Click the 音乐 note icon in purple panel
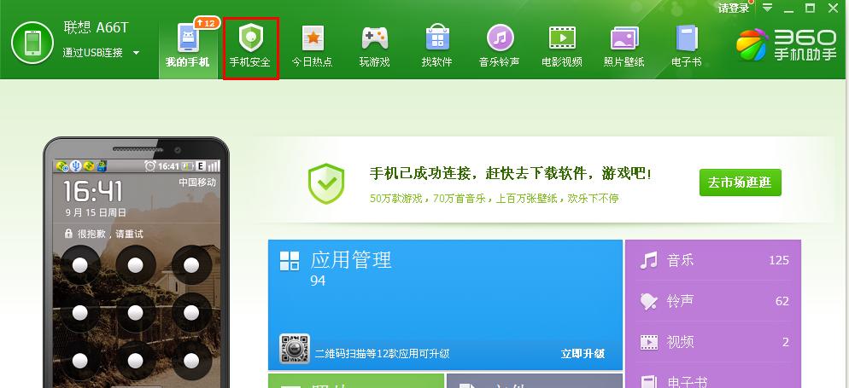Image resolution: width=849 pixels, height=388 pixels. point(648,260)
